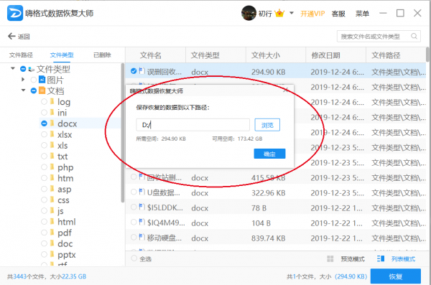Check the pdf file type checkbox
Image resolution: width=431 pixels, height=285 pixels.
coord(44,233)
